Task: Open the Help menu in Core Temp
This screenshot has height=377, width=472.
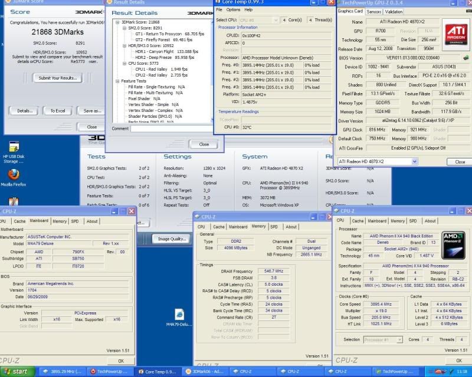Action: click(x=248, y=9)
